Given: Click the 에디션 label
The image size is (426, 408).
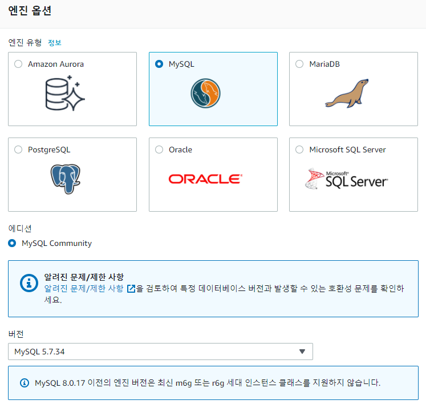Looking at the screenshot, I should (20, 228).
